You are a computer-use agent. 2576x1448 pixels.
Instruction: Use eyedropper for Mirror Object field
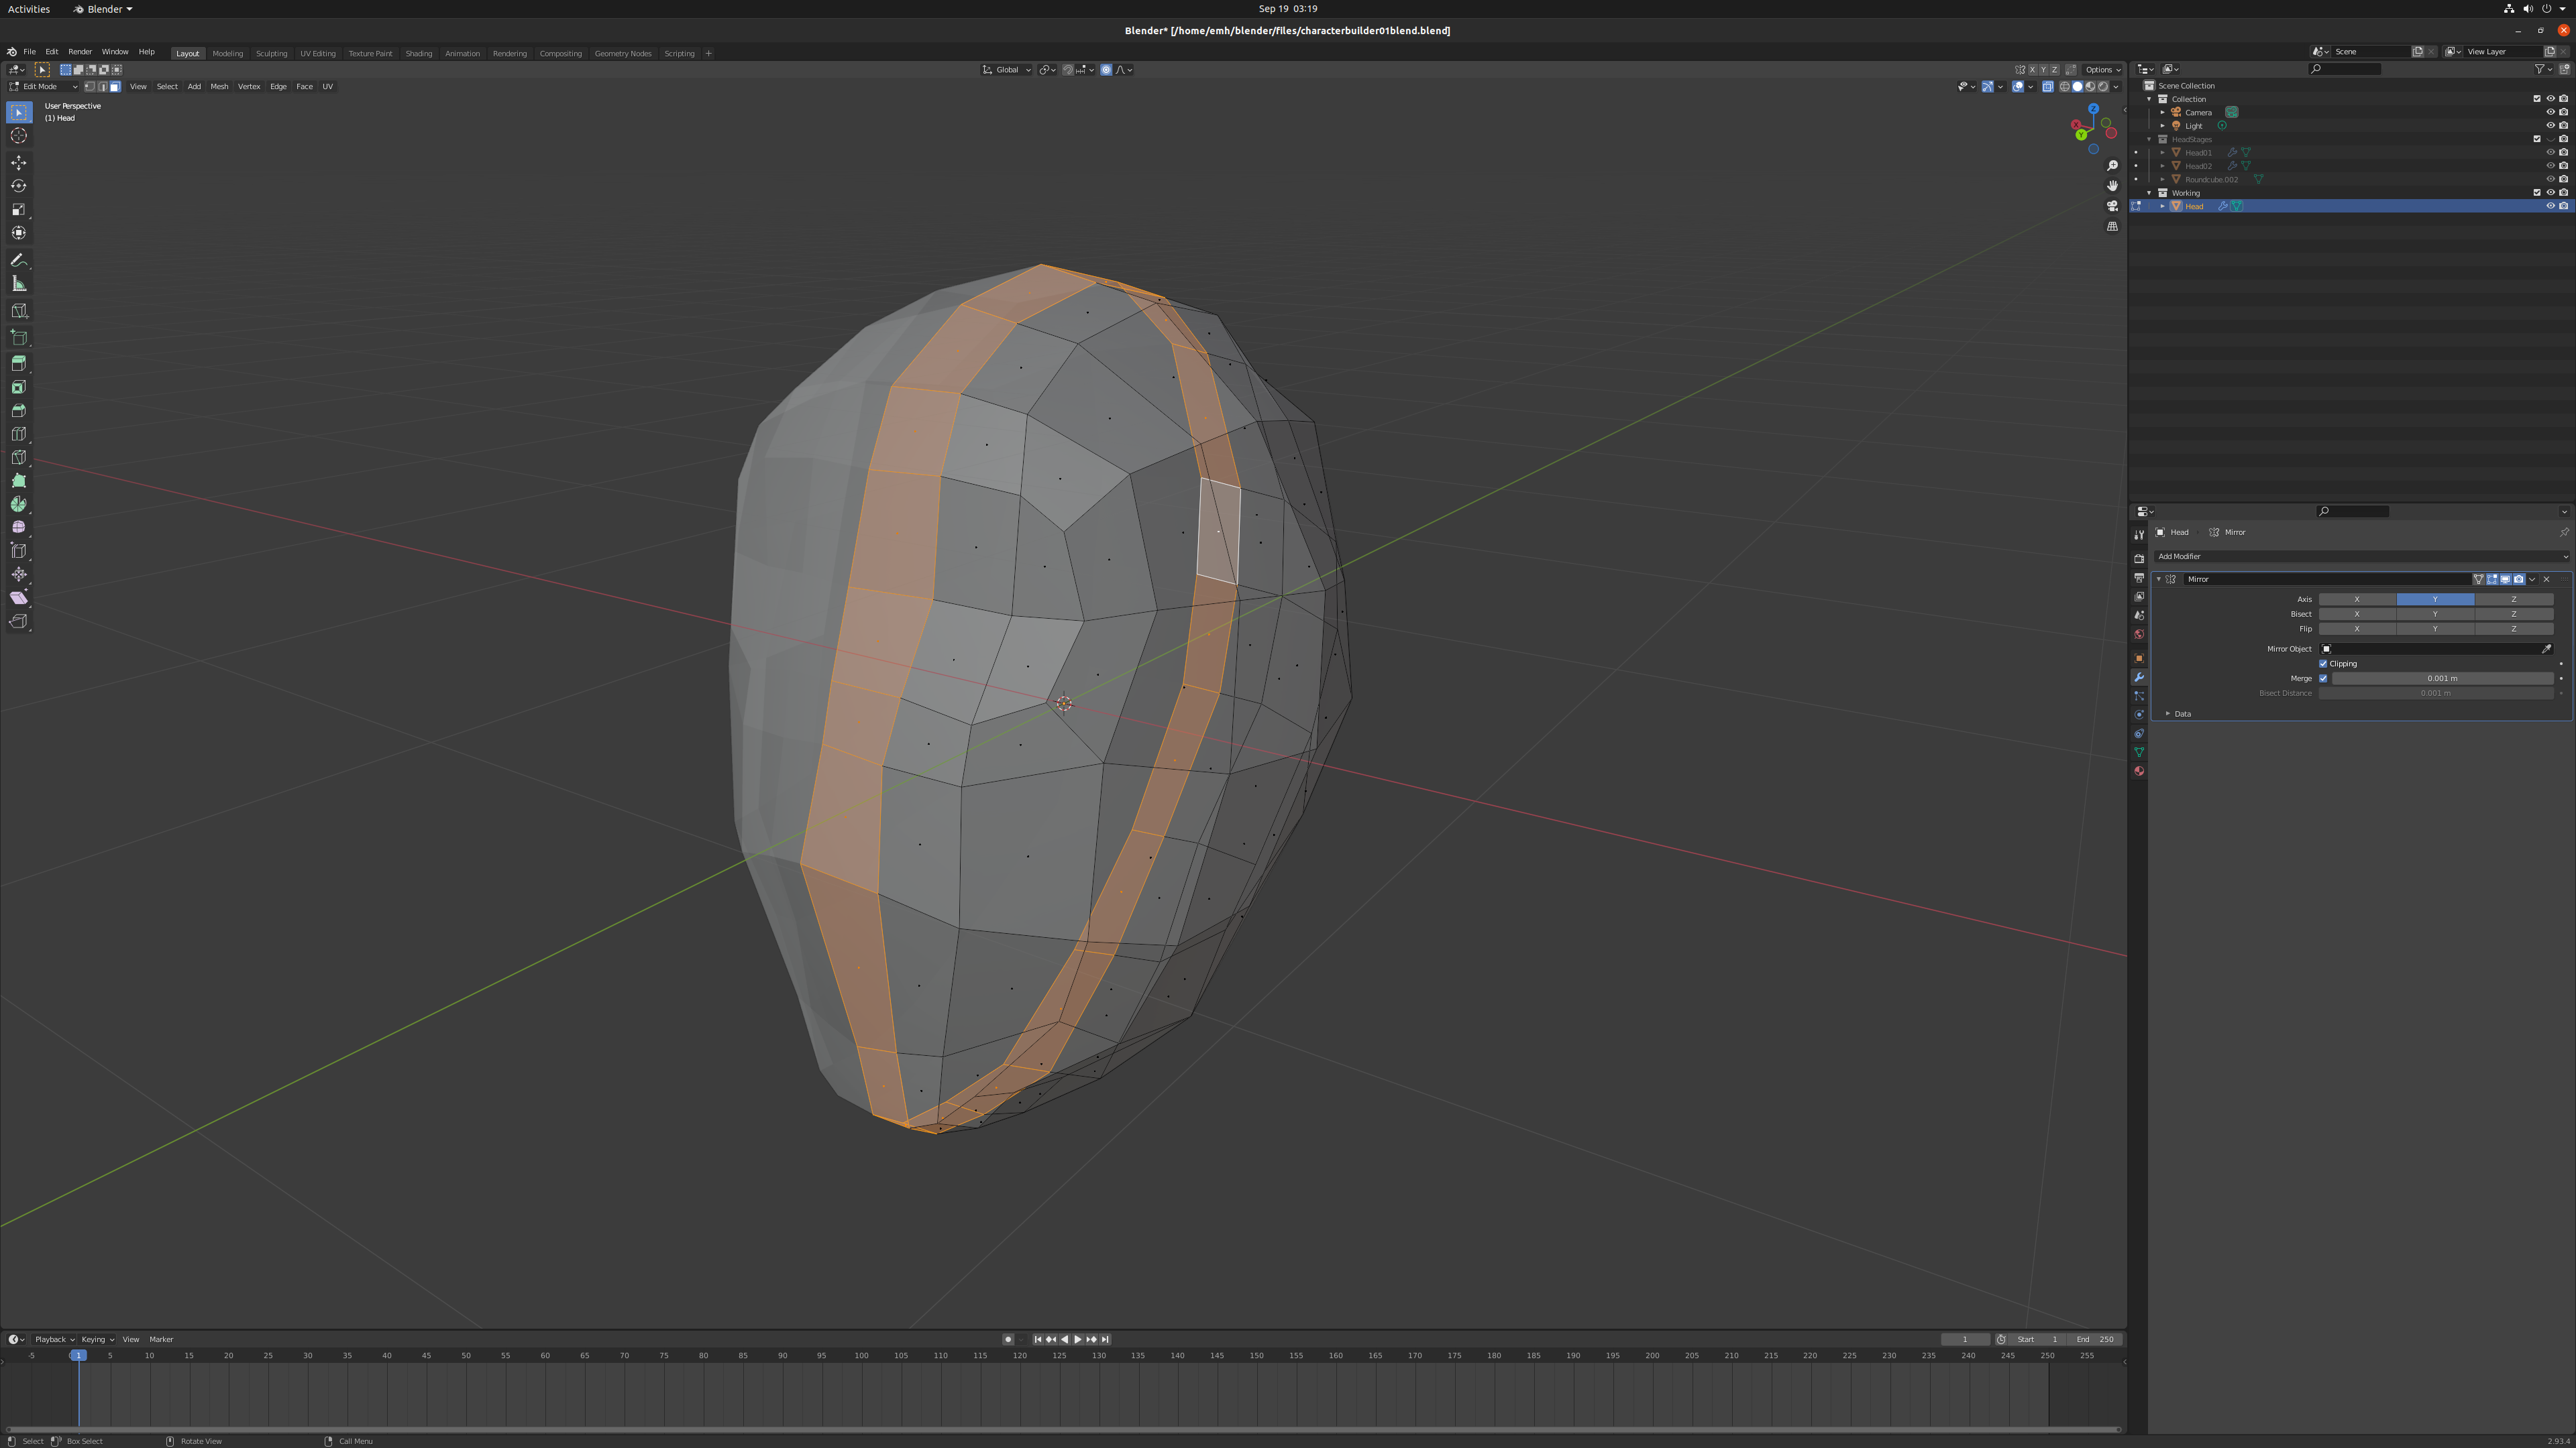point(2546,648)
